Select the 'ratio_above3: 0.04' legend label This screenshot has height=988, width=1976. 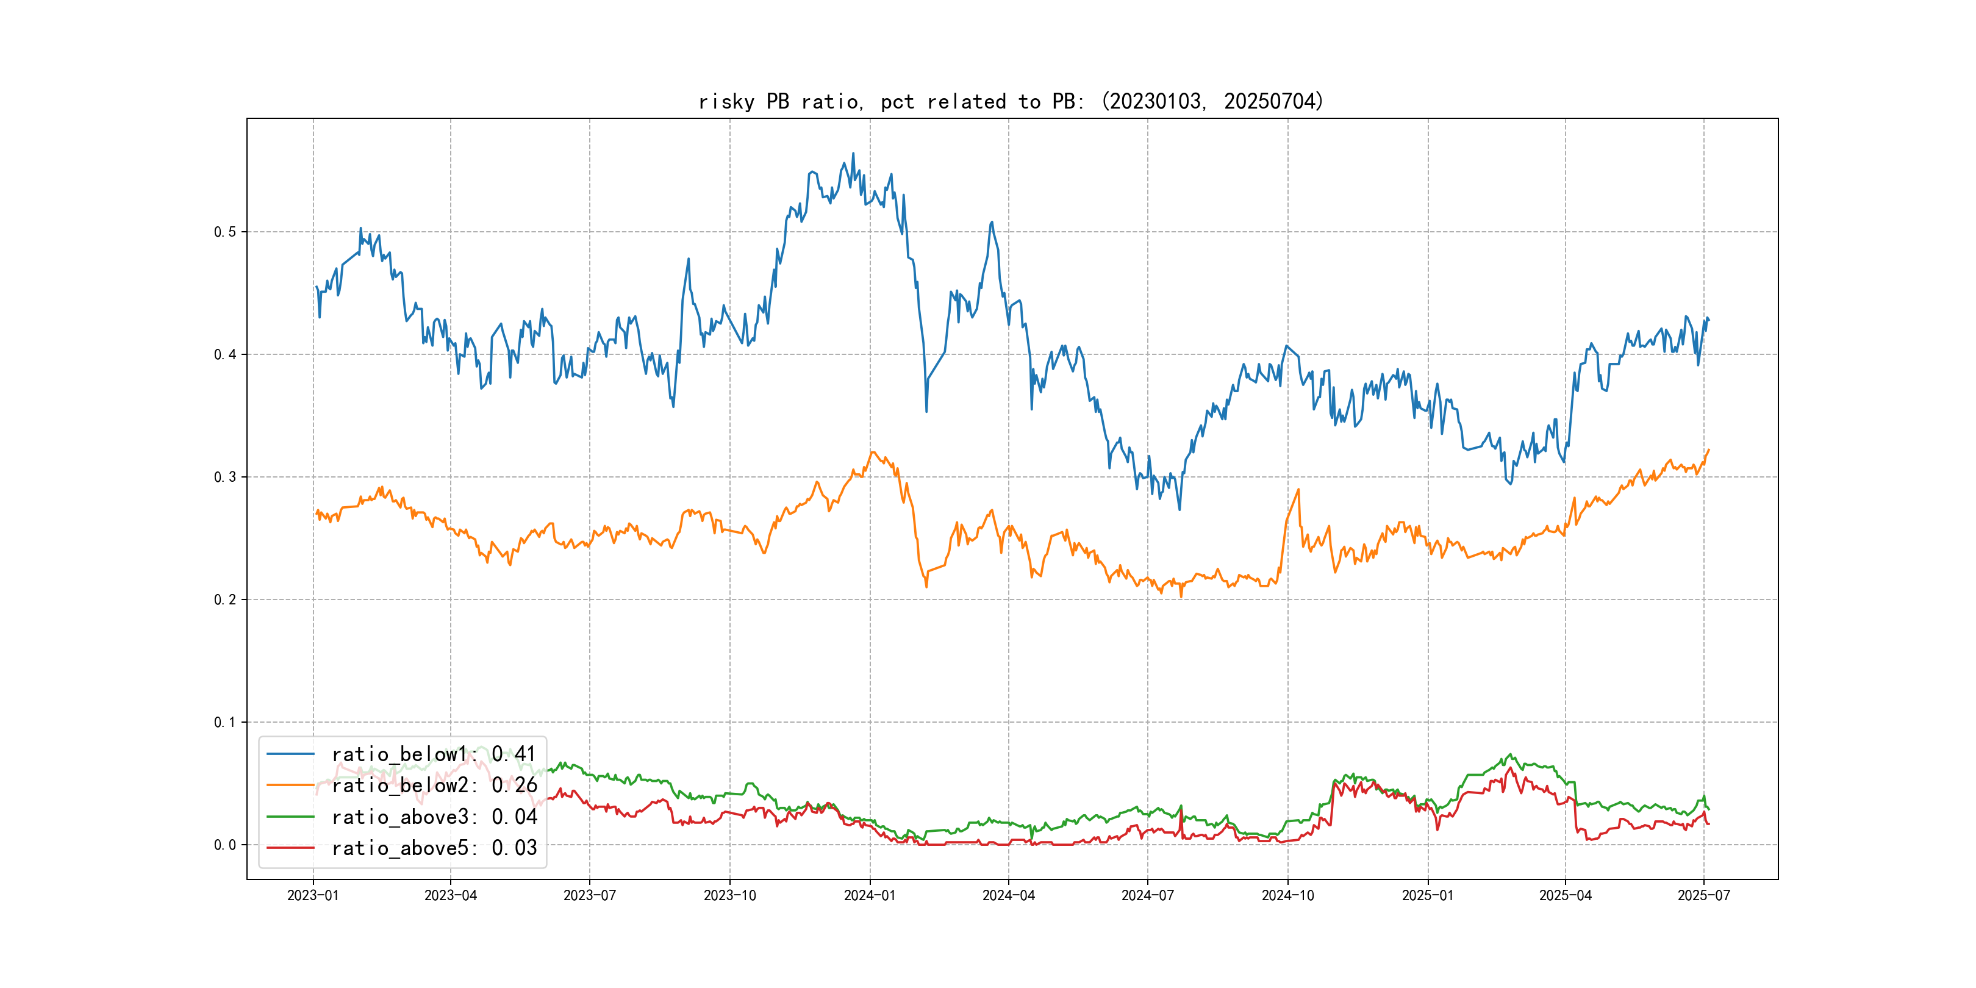tap(434, 817)
